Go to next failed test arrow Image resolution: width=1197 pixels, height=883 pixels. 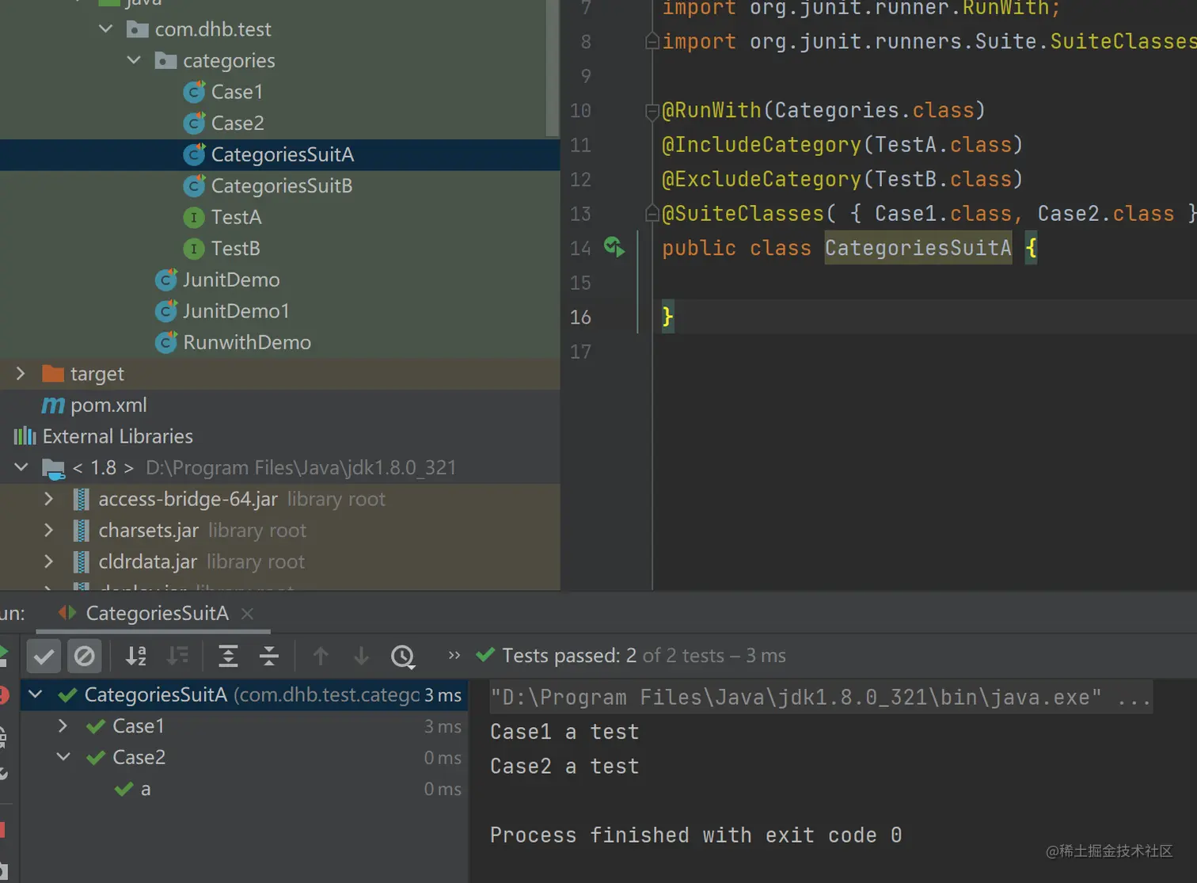pos(362,656)
